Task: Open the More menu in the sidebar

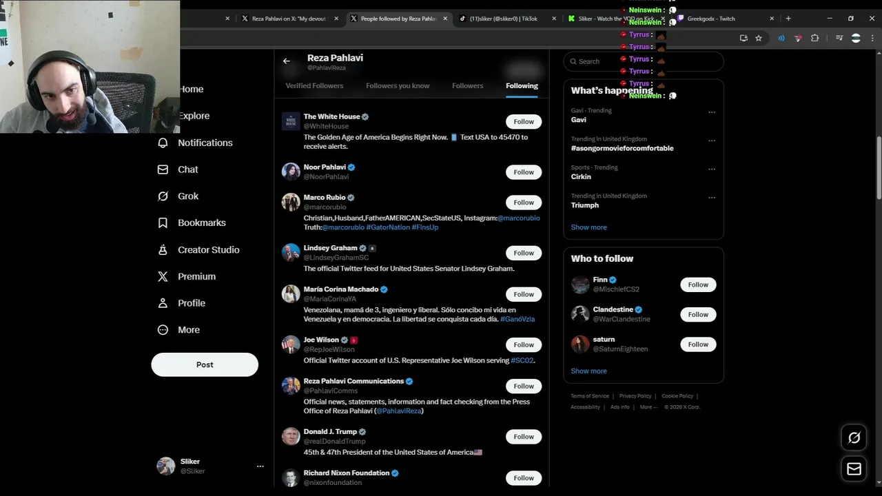Action: 178,330
